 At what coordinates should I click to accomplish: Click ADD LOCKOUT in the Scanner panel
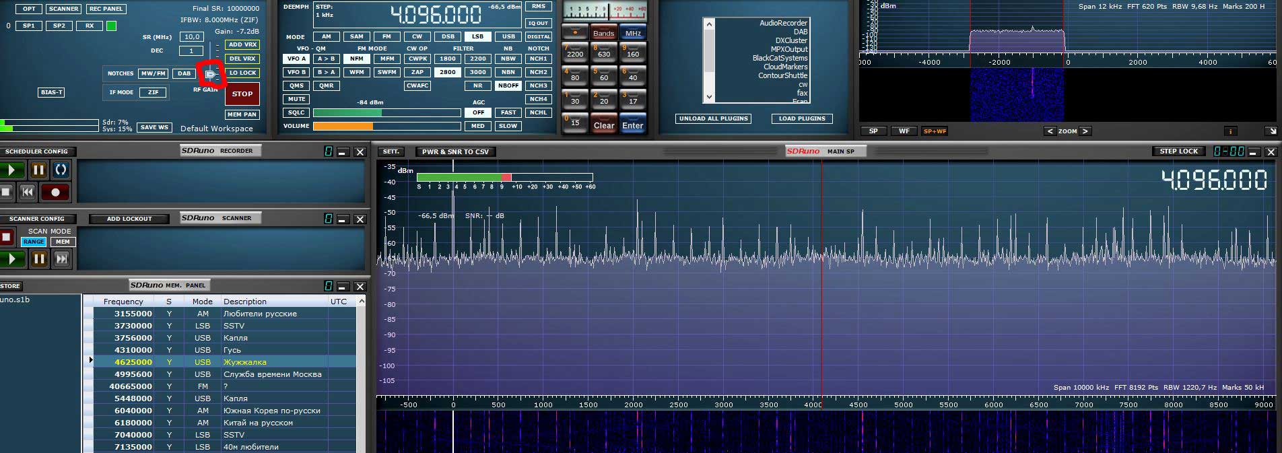(x=129, y=219)
